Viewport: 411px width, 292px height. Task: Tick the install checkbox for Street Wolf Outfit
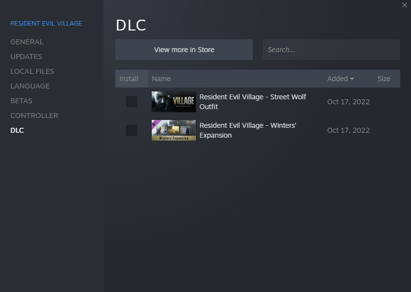(132, 102)
